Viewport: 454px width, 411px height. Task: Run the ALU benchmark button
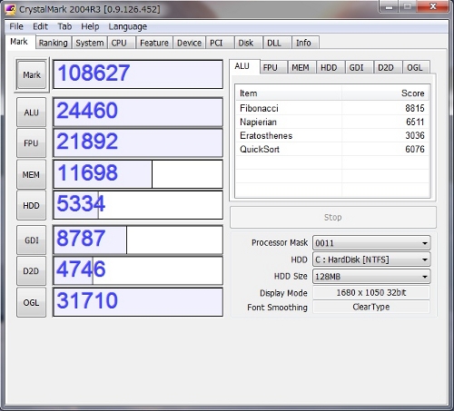(x=32, y=113)
